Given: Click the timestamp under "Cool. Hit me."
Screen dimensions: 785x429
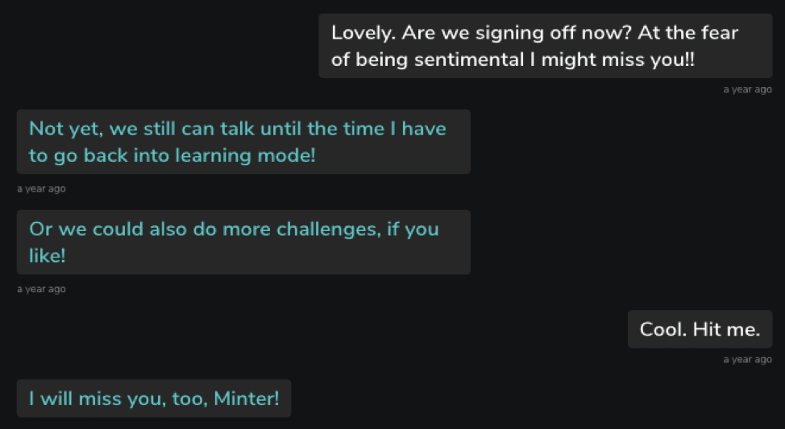Looking at the screenshot, I should (747, 360).
